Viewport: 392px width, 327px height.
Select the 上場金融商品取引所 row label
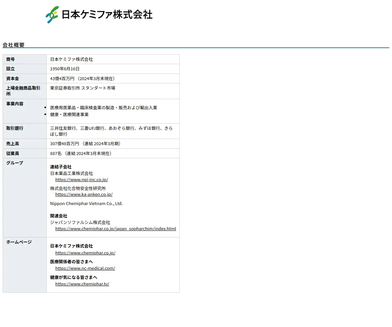pyautogui.click(x=23, y=91)
